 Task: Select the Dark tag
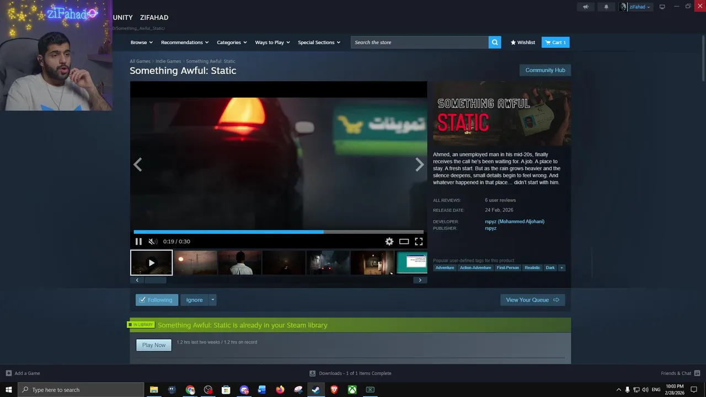coord(550,268)
